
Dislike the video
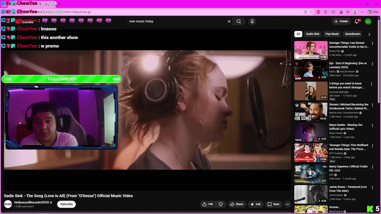pyautogui.click(x=221, y=204)
